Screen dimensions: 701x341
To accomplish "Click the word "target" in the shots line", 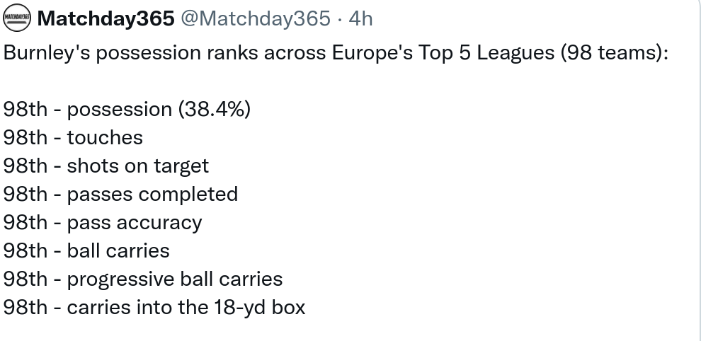I will 182,166.
